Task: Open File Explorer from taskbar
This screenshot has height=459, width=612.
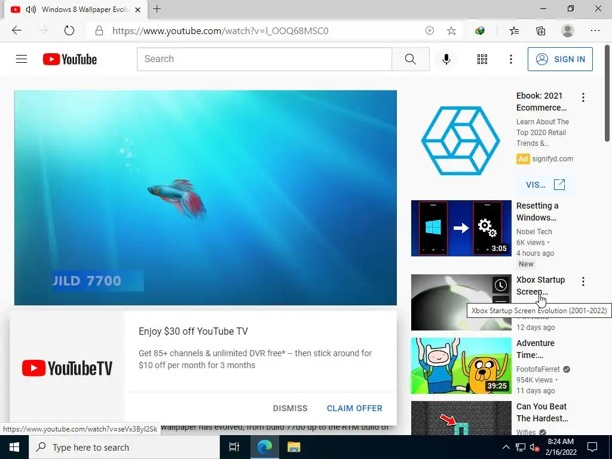Action: pos(294,447)
